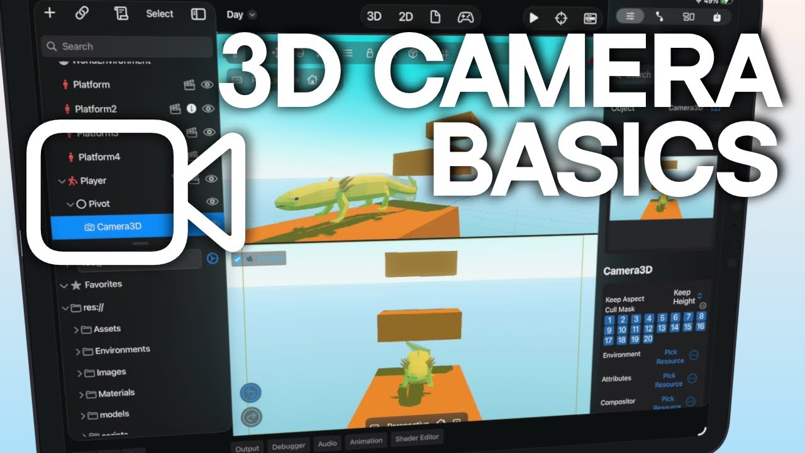805x453 pixels.
Task: Click the list icon in viewport toolbar
Action: pyautogui.click(x=347, y=53)
